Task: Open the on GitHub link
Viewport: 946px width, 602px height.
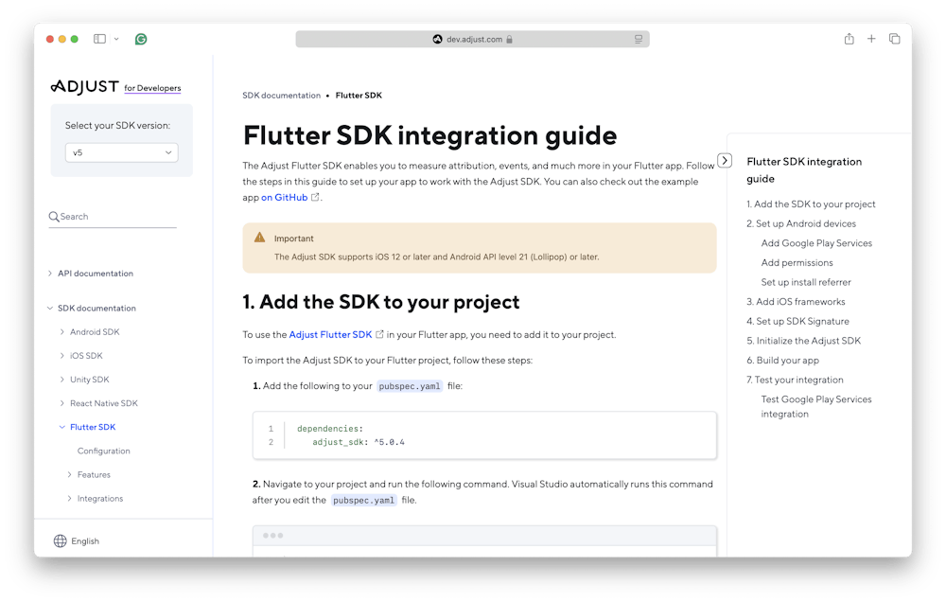Action: (x=284, y=198)
